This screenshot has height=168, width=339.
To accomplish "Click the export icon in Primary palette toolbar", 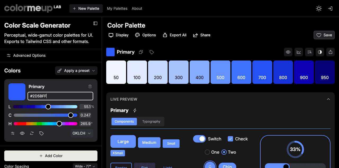I will coord(331,52).
